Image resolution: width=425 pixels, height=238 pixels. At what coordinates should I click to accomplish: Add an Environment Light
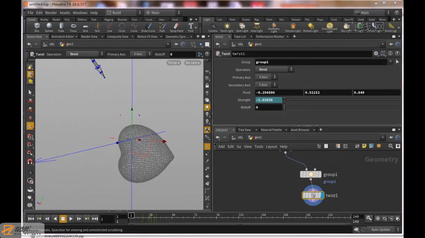[x=330, y=28]
